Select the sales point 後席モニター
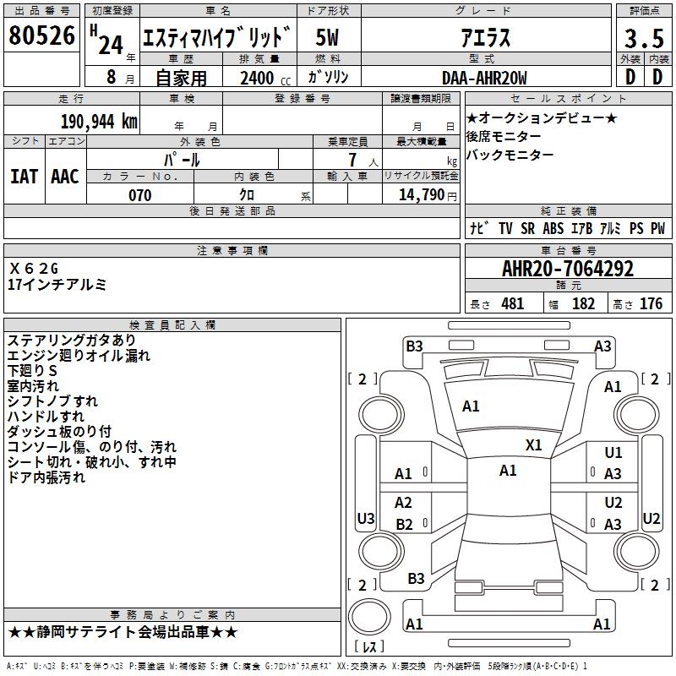The image size is (676, 676). coord(504,136)
